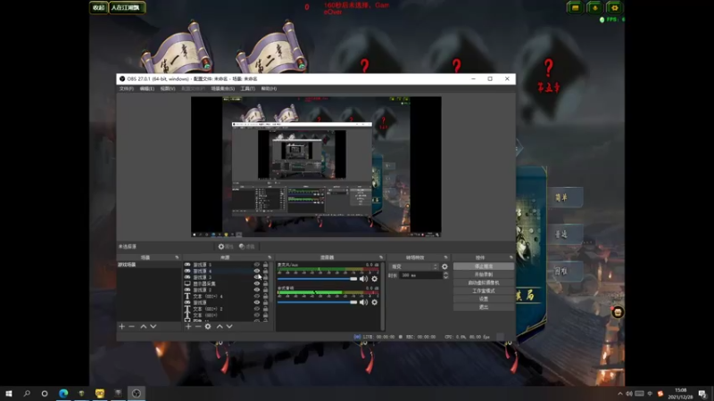
Task: Move source up with arrow icon
Action: pyautogui.click(x=220, y=326)
